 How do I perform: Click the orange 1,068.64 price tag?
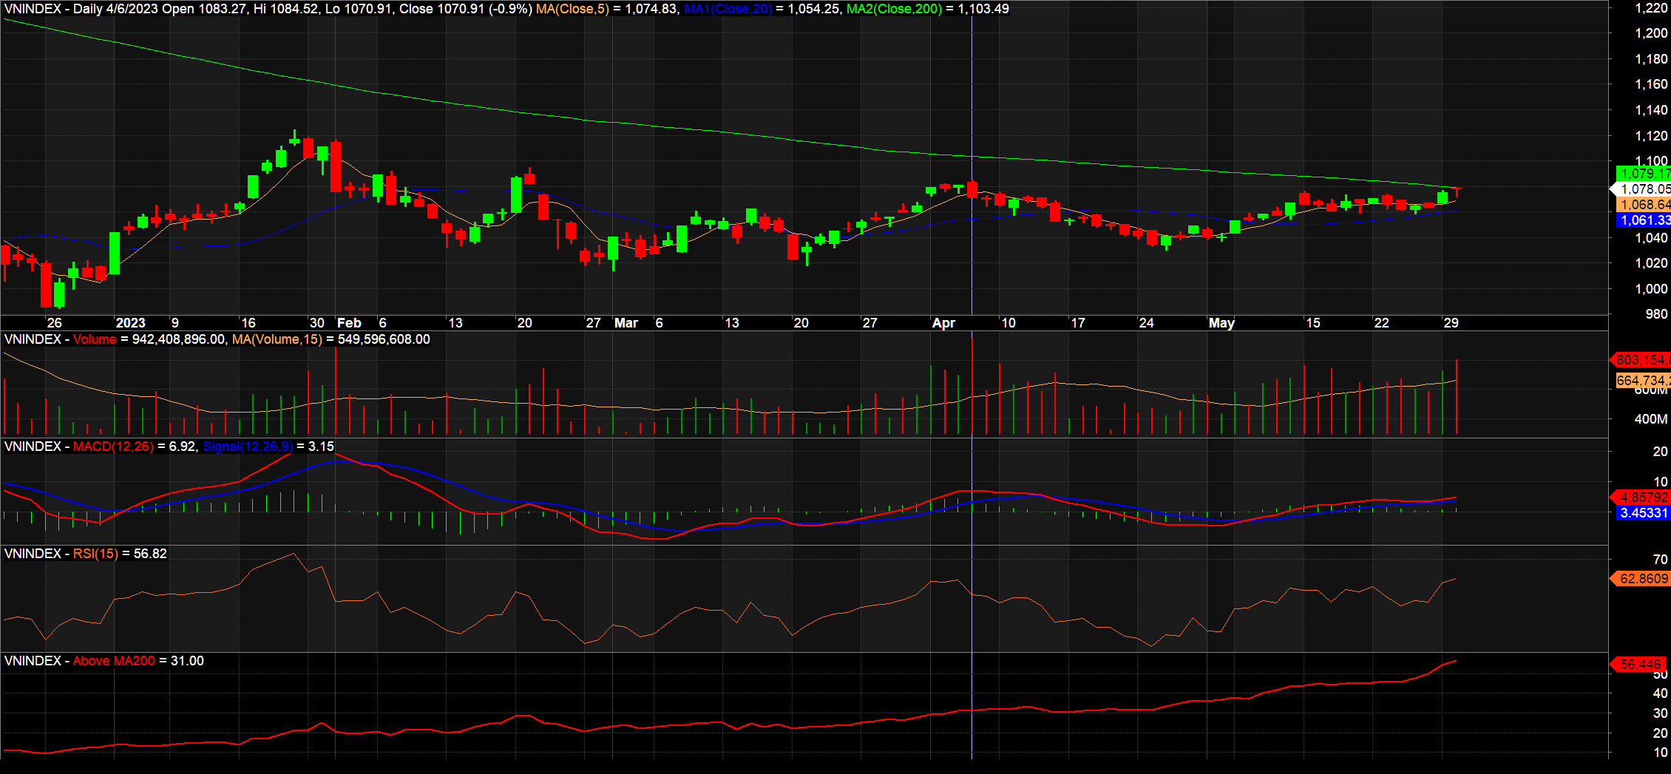[x=1643, y=205]
